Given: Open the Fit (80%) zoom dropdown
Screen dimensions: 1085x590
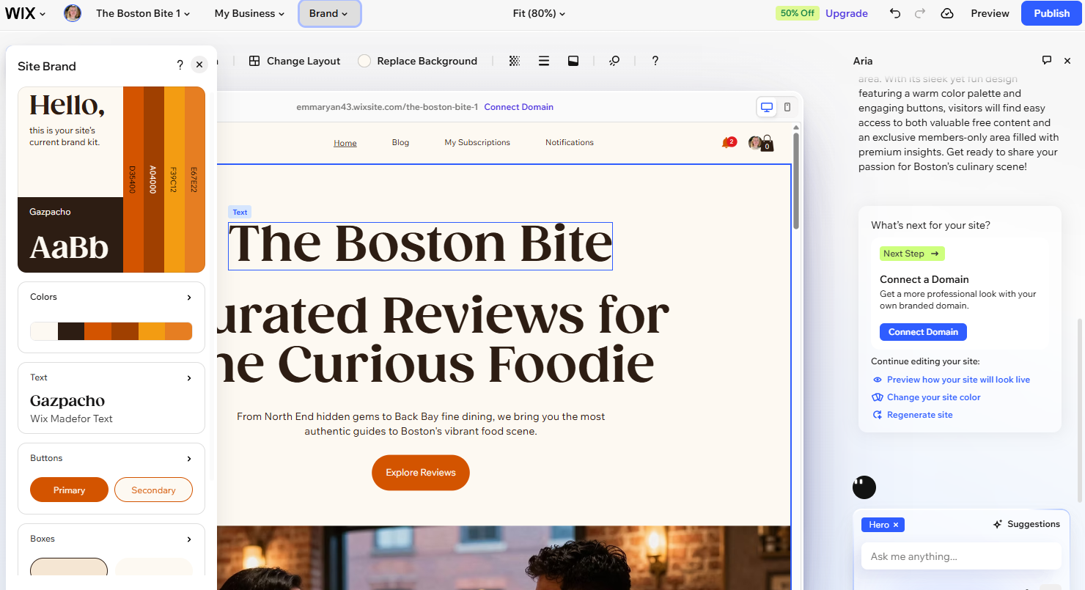Looking at the screenshot, I should tap(539, 13).
